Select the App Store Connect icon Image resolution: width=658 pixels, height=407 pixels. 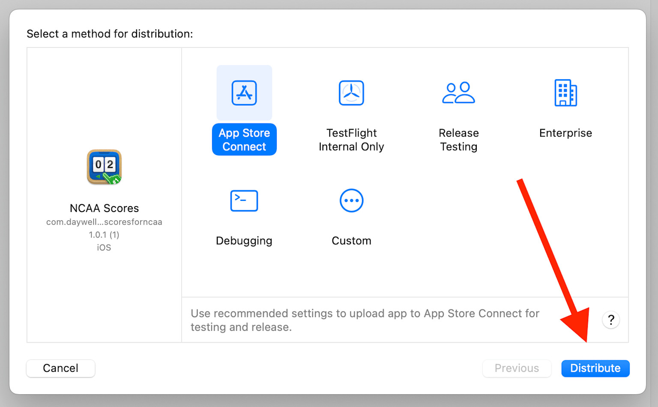pyautogui.click(x=244, y=93)
